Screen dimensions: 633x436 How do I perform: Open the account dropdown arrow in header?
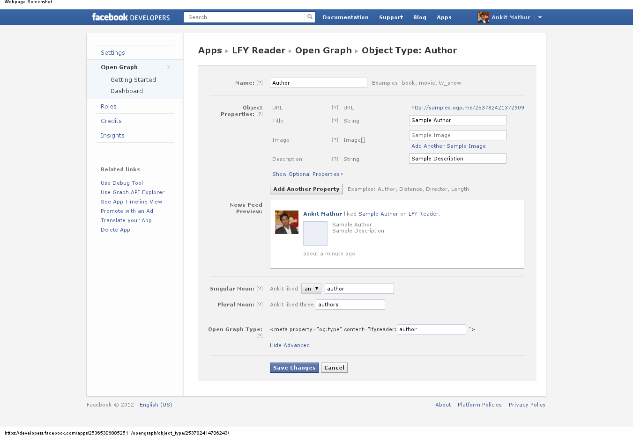(x=540, y=17)
